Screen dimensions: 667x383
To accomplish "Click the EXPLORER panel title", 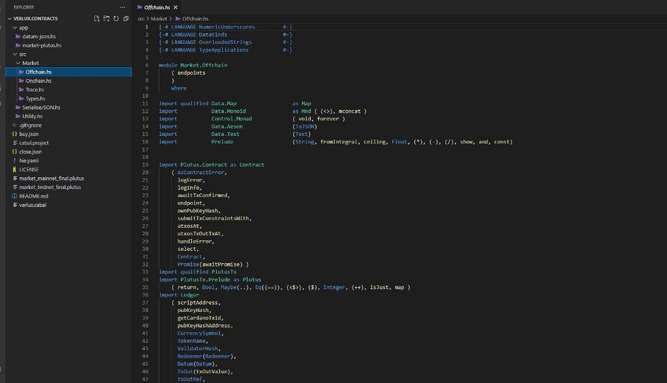I will click(x=24, y=7).
